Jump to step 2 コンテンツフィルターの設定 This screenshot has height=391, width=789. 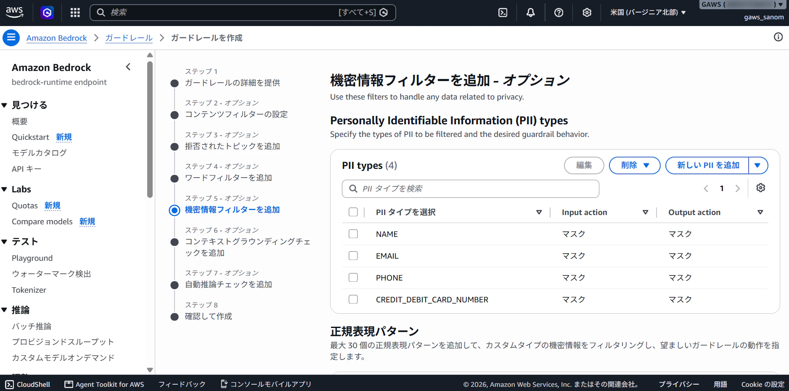[236, 114]
